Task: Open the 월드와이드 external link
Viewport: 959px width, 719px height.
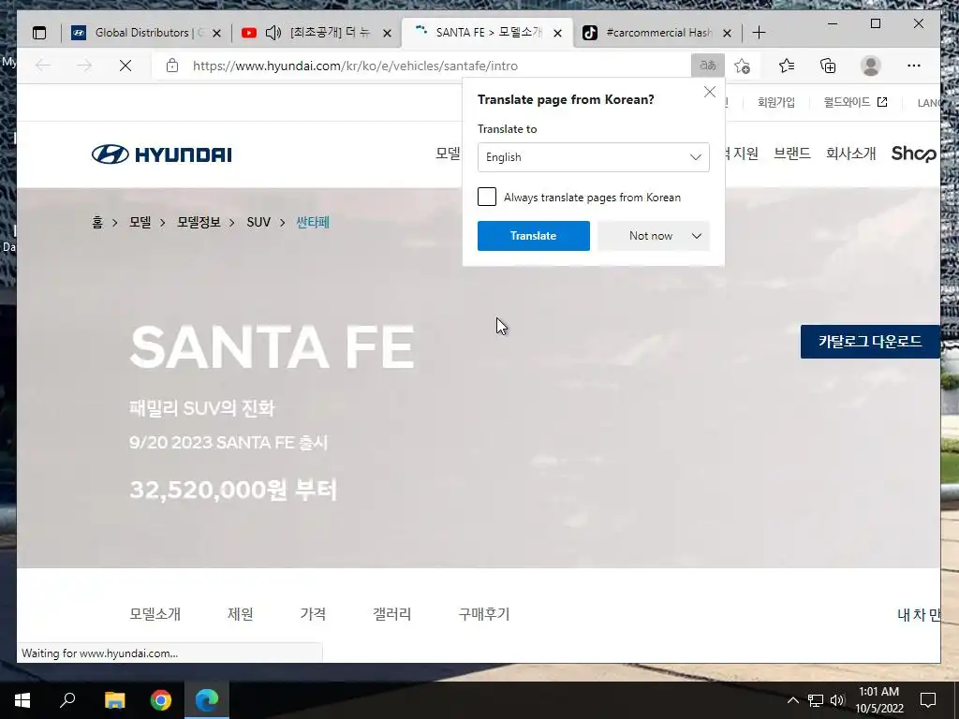Action: click(855, 102)
